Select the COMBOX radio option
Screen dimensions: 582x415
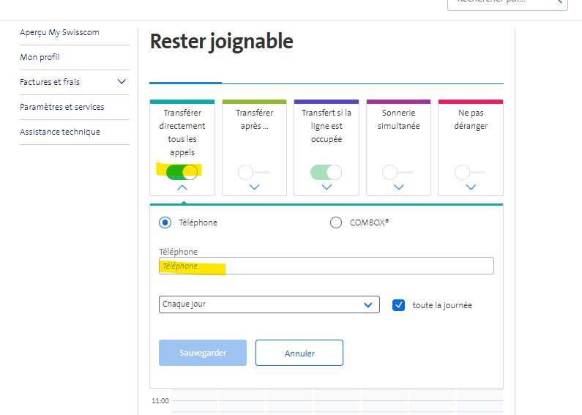(336, 223)
